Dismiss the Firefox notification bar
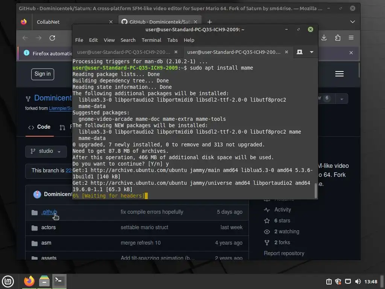Screen dimensions: 385x289 point(351,53)
